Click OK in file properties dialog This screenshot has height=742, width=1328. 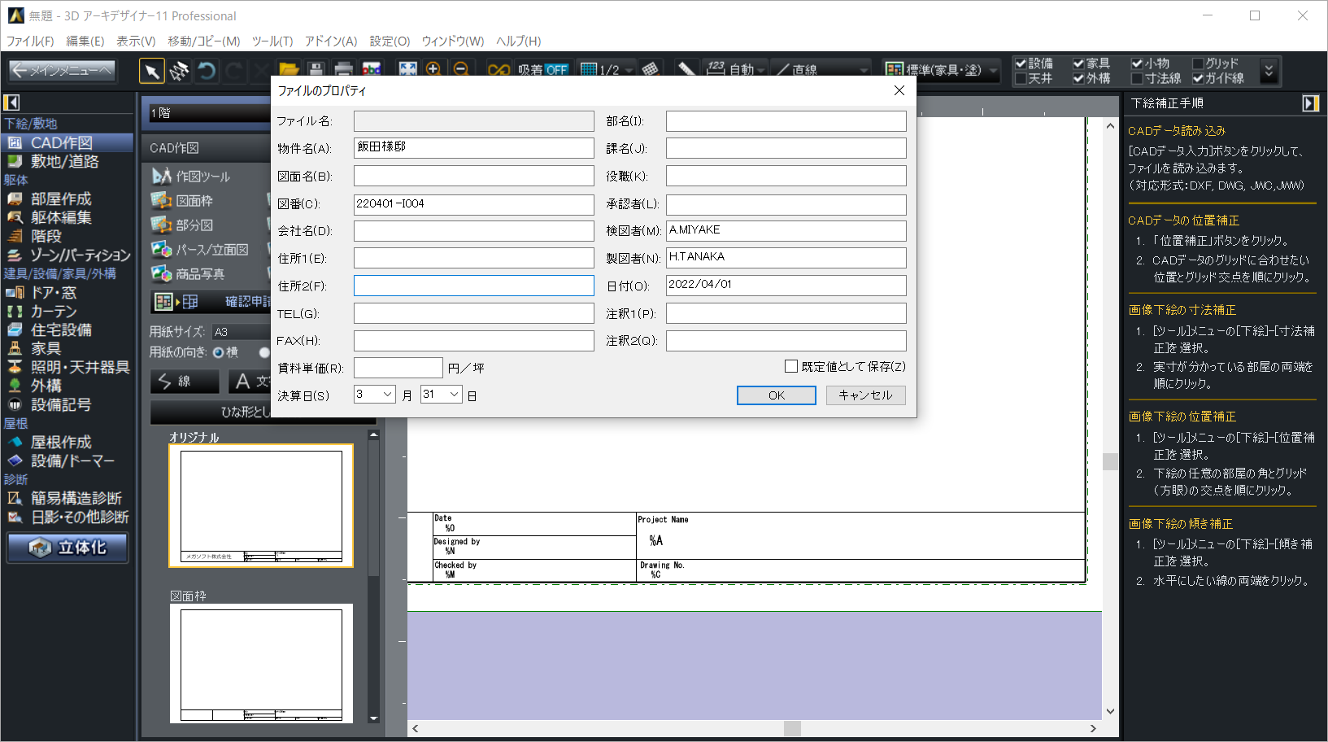click(x=776, y=395)
